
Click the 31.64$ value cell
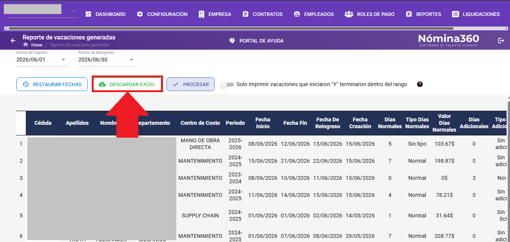[444, 215]
